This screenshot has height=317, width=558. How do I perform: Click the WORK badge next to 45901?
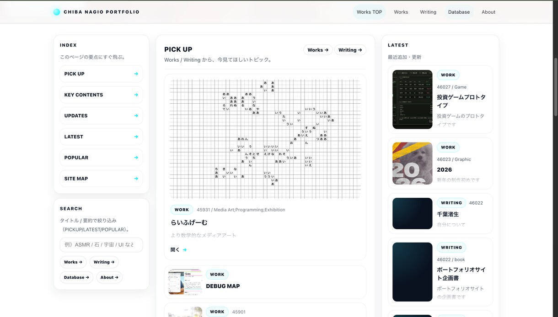click(x=217, y=312)
